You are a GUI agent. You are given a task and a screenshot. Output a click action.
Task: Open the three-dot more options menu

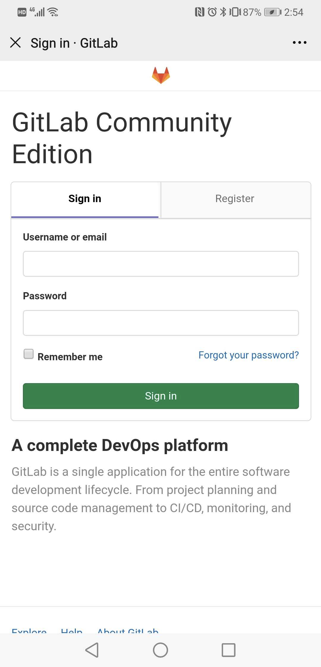[x=299, y=43]
